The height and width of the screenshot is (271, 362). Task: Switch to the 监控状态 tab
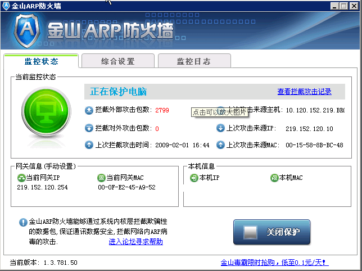point(41,61)
